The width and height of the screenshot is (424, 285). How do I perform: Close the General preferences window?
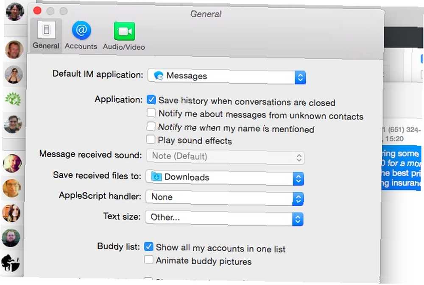click(37, 11)
